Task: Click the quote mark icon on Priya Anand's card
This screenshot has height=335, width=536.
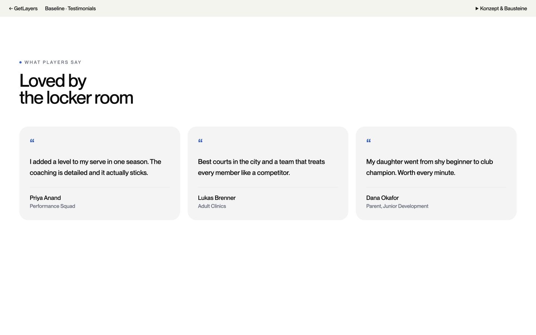Action: click(32, 141)
